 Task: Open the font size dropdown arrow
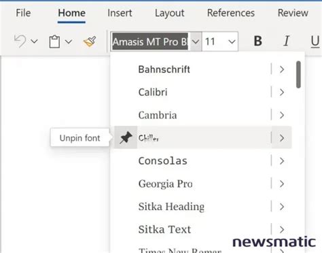point(232,41)
